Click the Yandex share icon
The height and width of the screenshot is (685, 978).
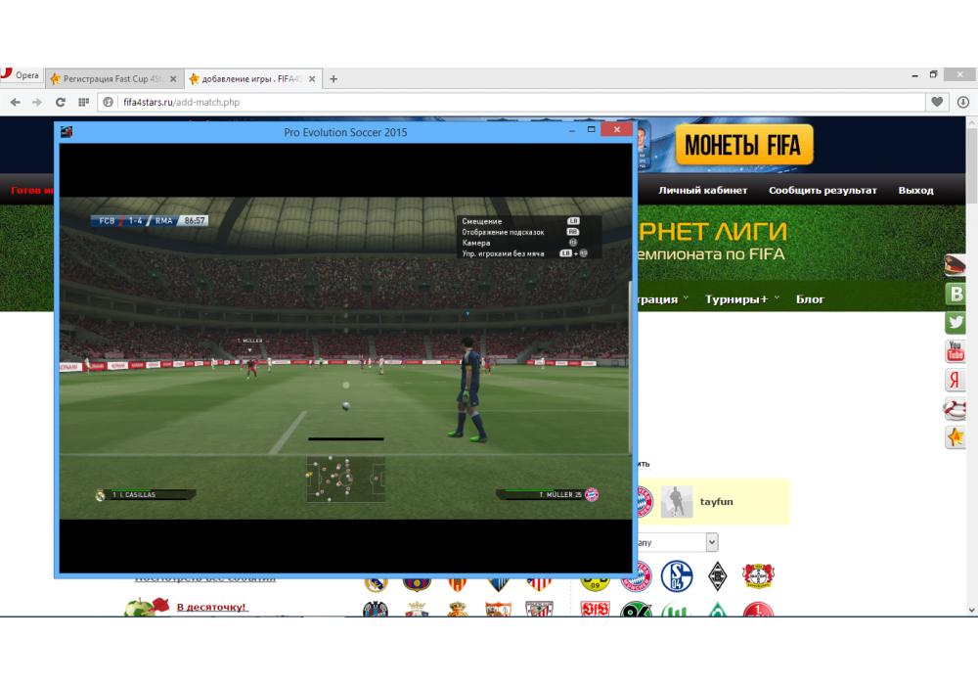[x=956, y=381]
